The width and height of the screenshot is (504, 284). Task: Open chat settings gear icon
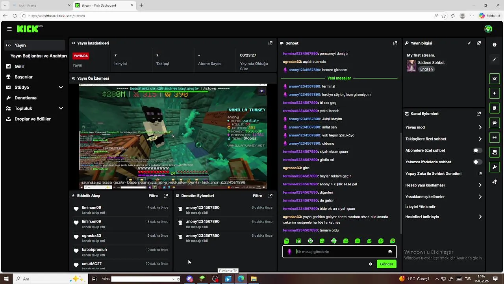coord(371,264)
